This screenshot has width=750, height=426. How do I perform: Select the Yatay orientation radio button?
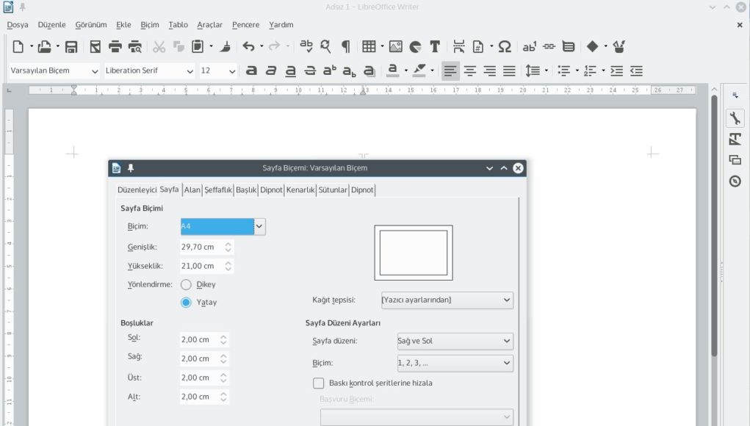point(186,302)
